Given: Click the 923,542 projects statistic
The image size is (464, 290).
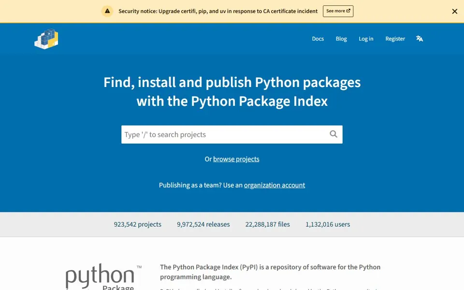Looking at the screenshot, I should (x=138, y=224).
